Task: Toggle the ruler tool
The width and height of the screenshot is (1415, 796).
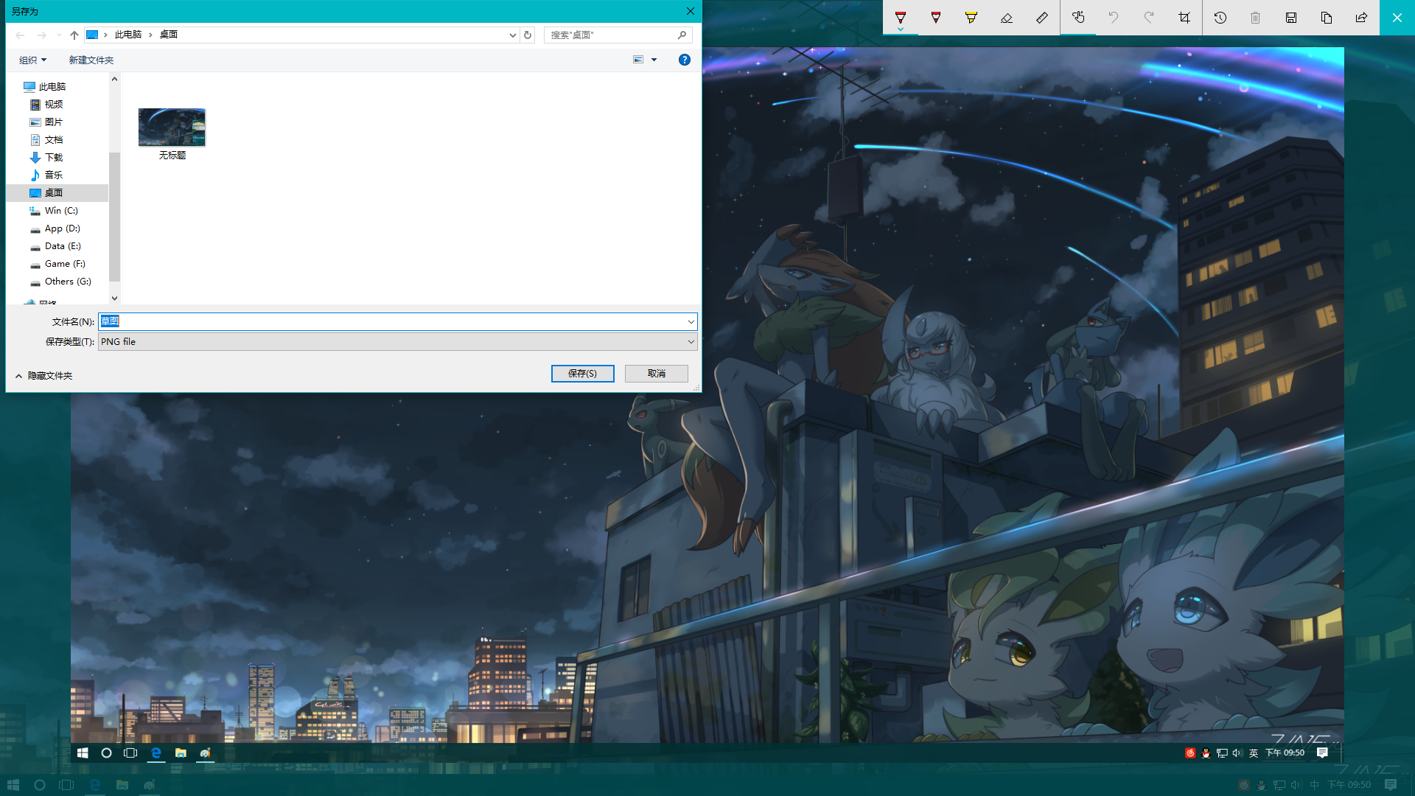Action: click(1042, 18)
